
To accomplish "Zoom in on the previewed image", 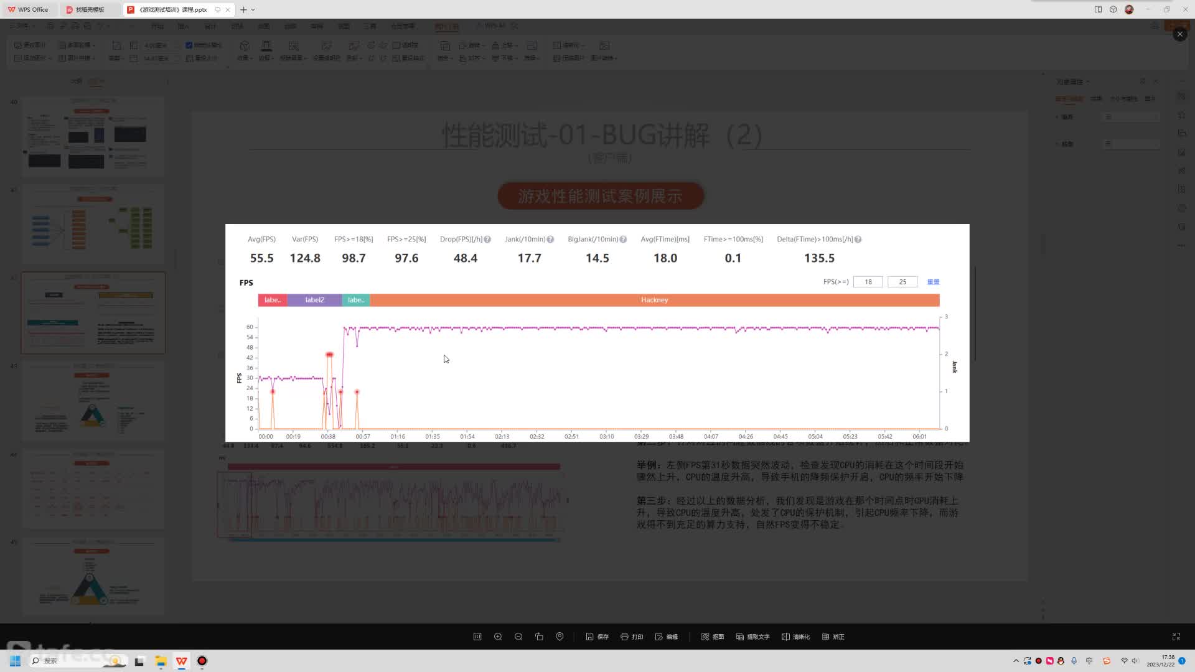I will coord(498,637).
